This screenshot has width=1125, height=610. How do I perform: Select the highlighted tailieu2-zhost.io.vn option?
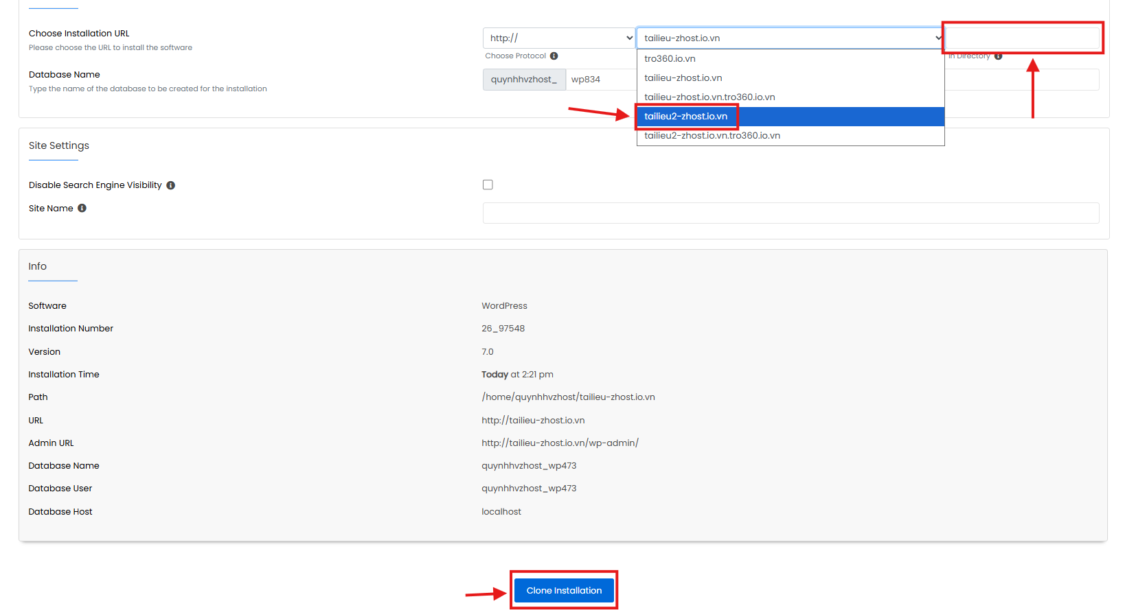tap(791, 116)
